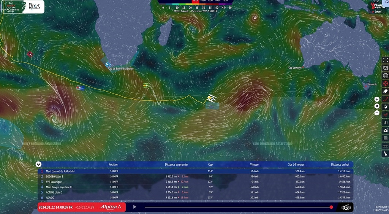
Task: Toggle the waves layer icon
Action: tap(385, 122)
